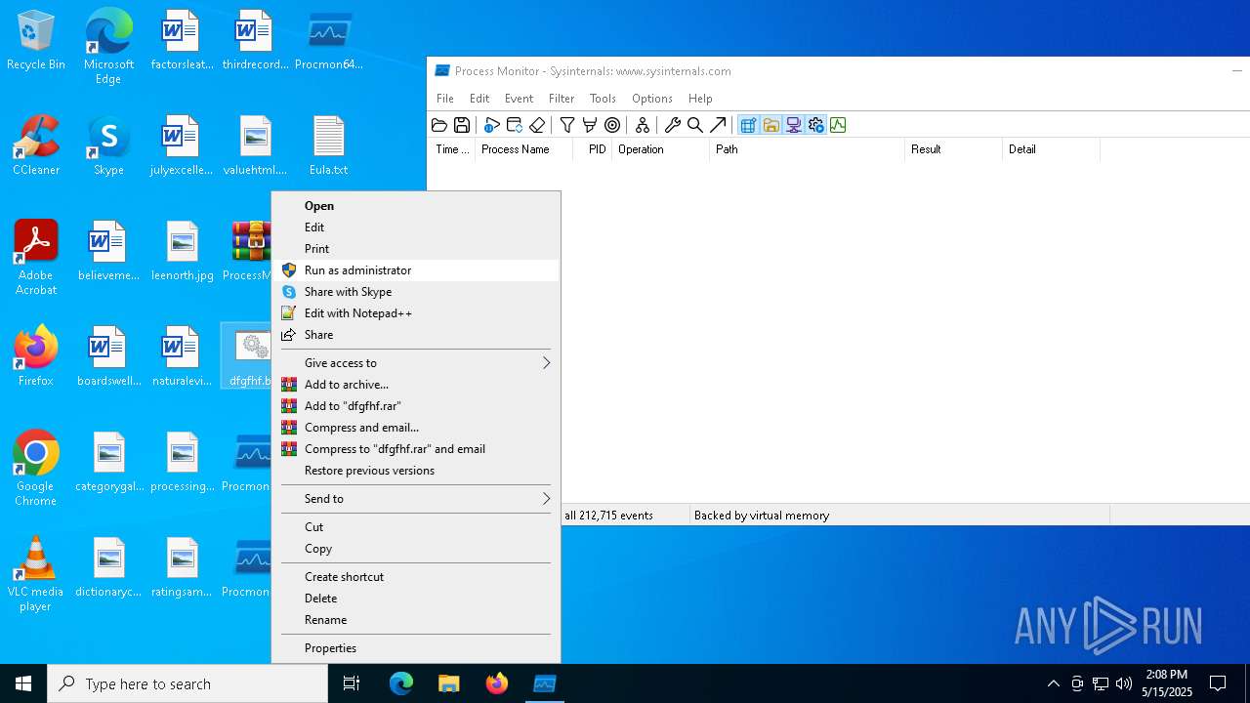Toggle the Autoscroll icon in Procmon toolbar
This screenshot has width=1250, height=703.
[x=515, y=125]
